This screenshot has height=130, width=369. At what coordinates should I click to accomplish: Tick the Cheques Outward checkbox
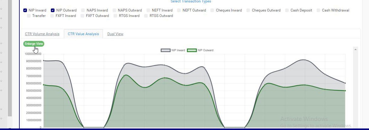point(249,10)
